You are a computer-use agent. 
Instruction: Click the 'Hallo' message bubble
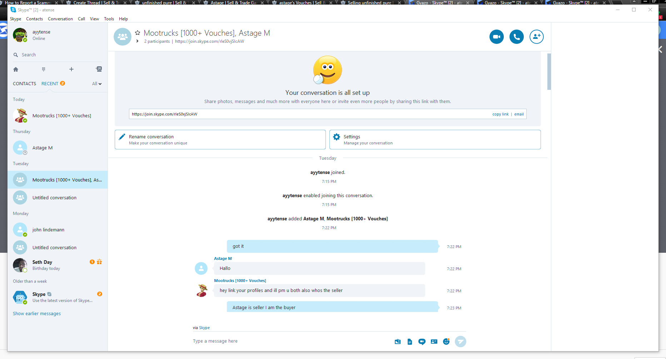point(319,268)
